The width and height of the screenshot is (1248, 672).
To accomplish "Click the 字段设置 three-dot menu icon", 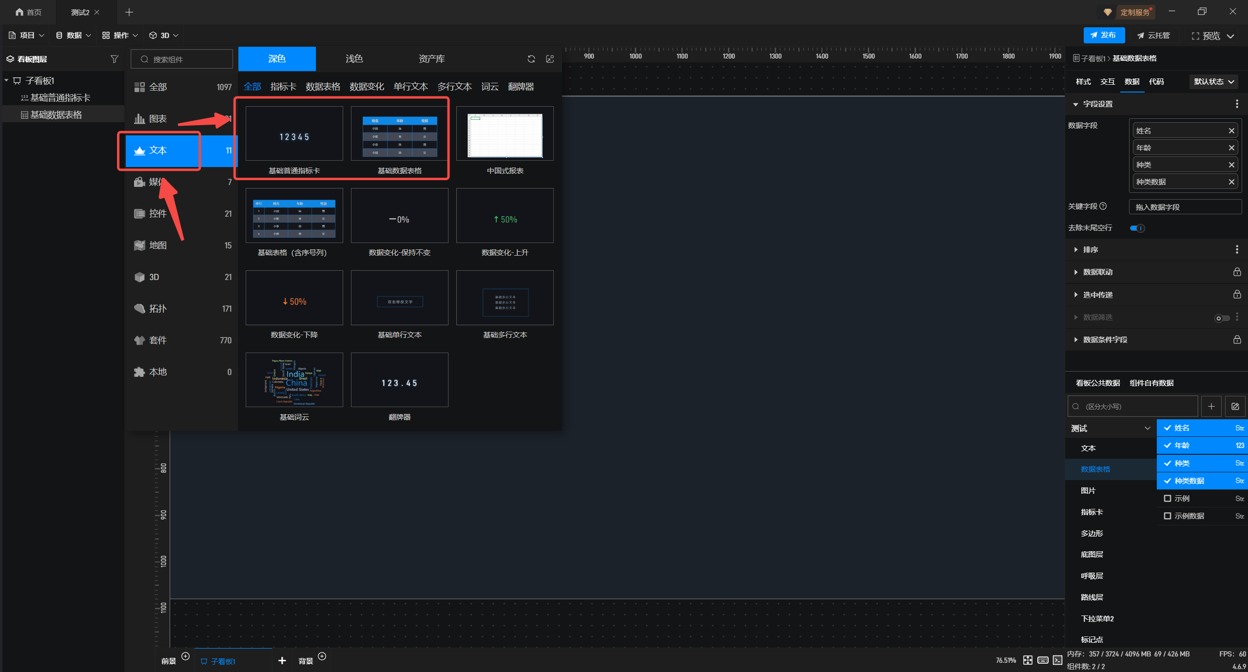I will (1237, 104).
